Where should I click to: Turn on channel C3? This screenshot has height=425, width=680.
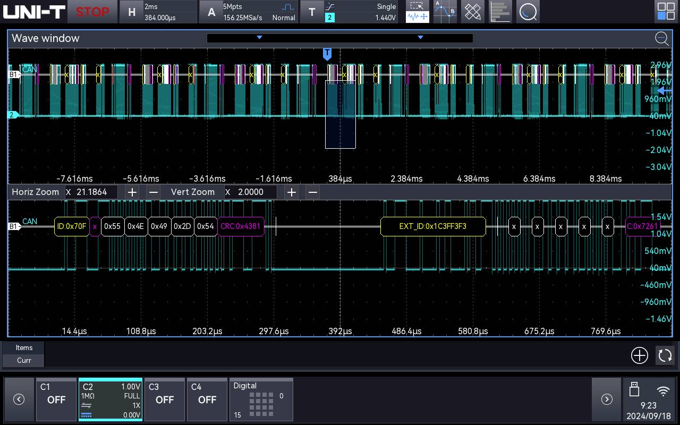tap(165, 399)
